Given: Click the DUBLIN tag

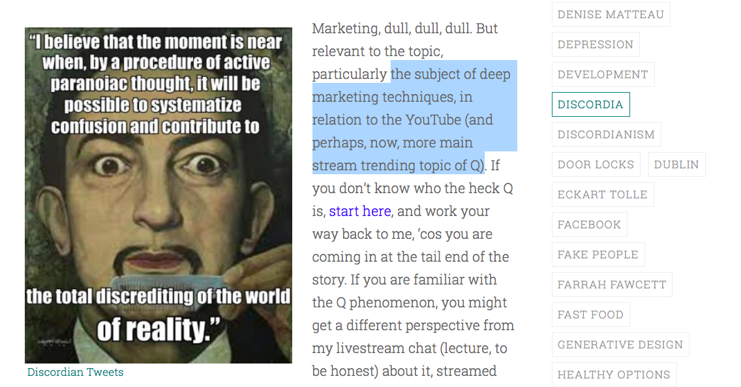Looking at the screenshot, I should tap(676, 164).
